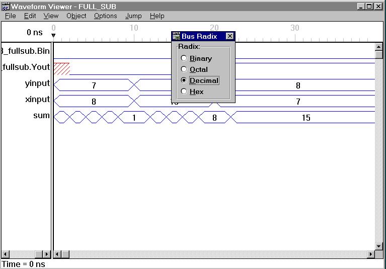Click the Waveform Viewer title bar icon
This screenshot has height=269, width=386.
coord(6,7)
